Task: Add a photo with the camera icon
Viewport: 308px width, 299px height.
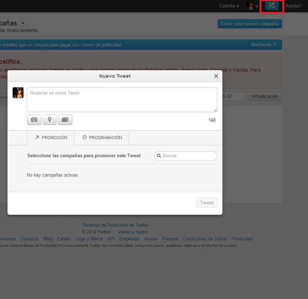Action: (34, 120)
